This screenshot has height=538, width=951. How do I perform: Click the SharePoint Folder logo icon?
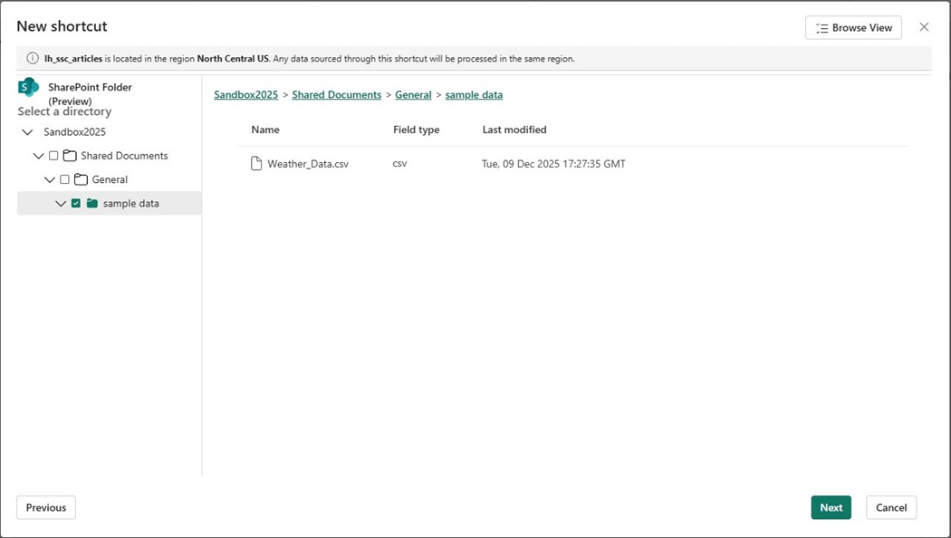coord(28,87)
